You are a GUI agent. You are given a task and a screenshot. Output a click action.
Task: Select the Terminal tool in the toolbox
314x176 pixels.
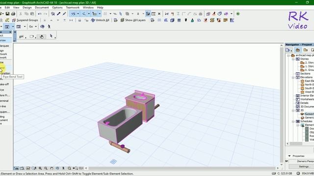[4, 101]
